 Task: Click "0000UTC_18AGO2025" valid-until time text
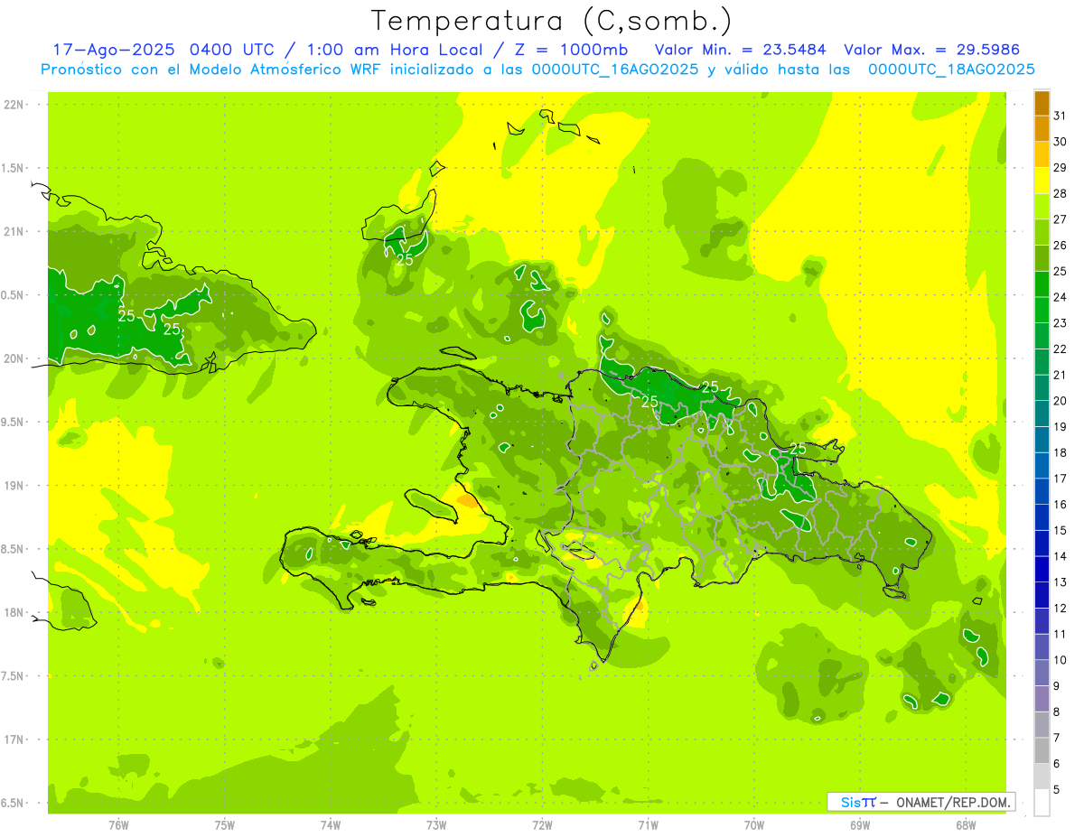[x=951, y=69]
